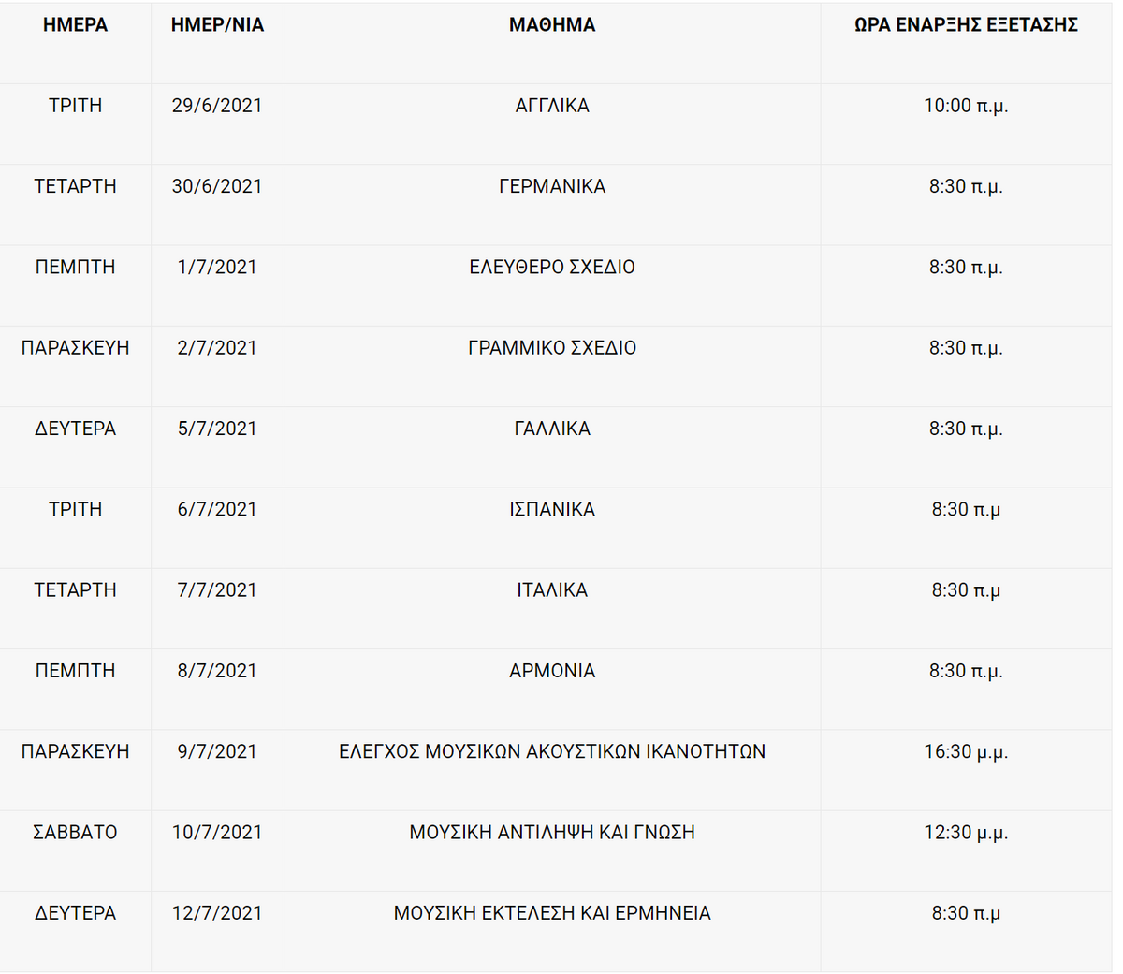The image size is (1123, 974).
Task: Click the ΜΑΘΗΜΑ column header
Action: pyautogui.click(x=552, y=25)
